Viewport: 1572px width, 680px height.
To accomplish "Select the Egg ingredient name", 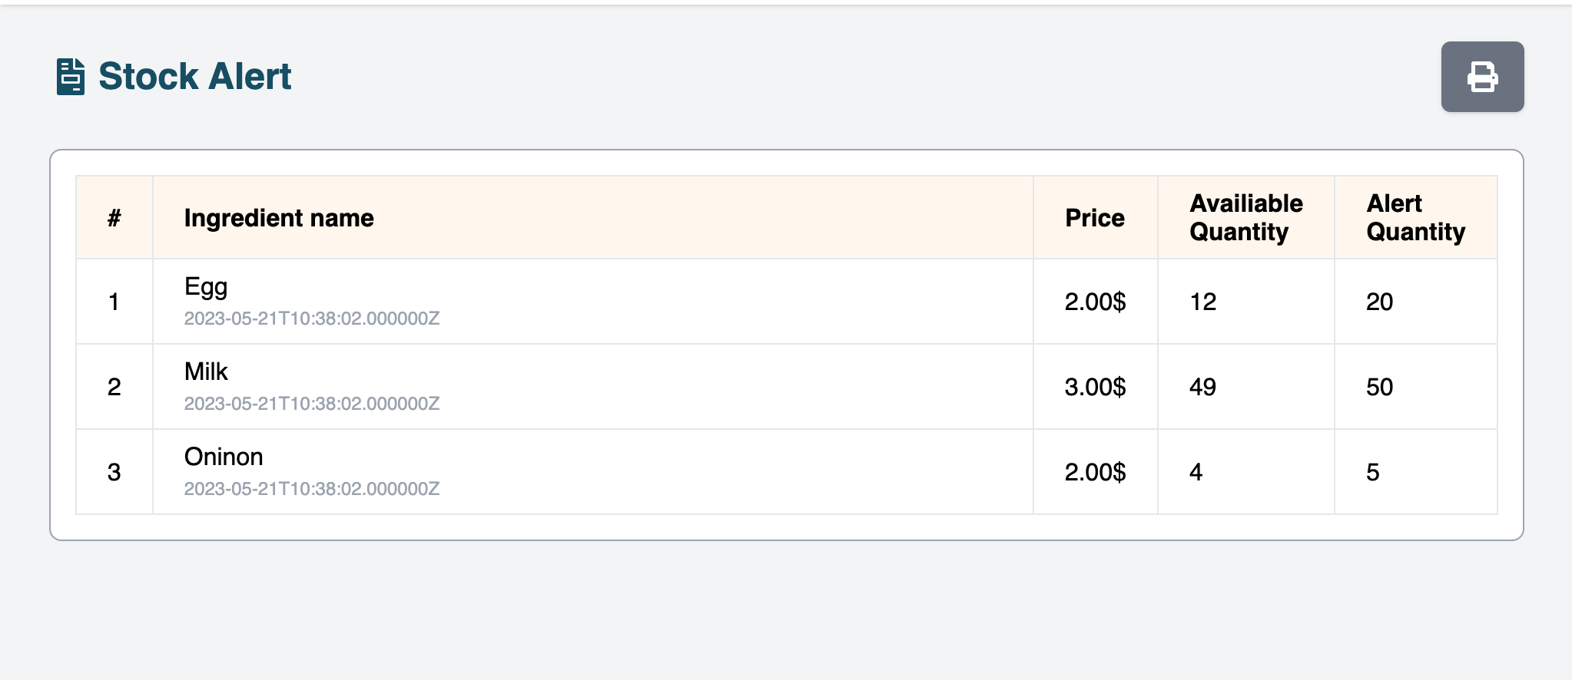I will [206, 287].
